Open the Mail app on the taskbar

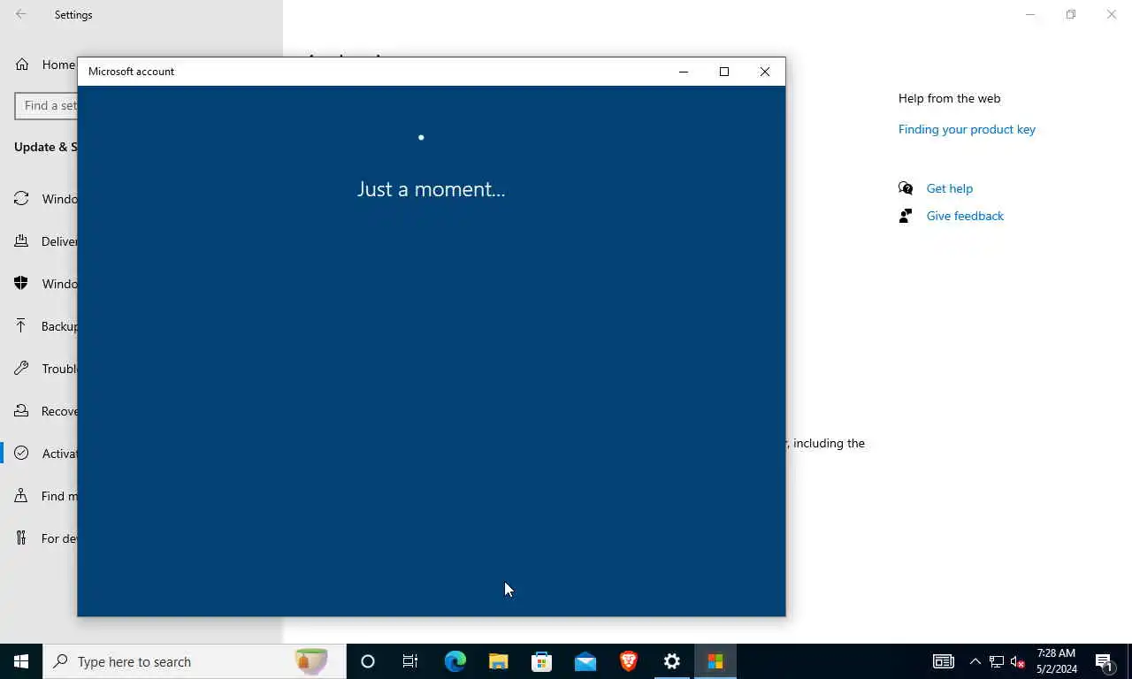click(585, 661)
